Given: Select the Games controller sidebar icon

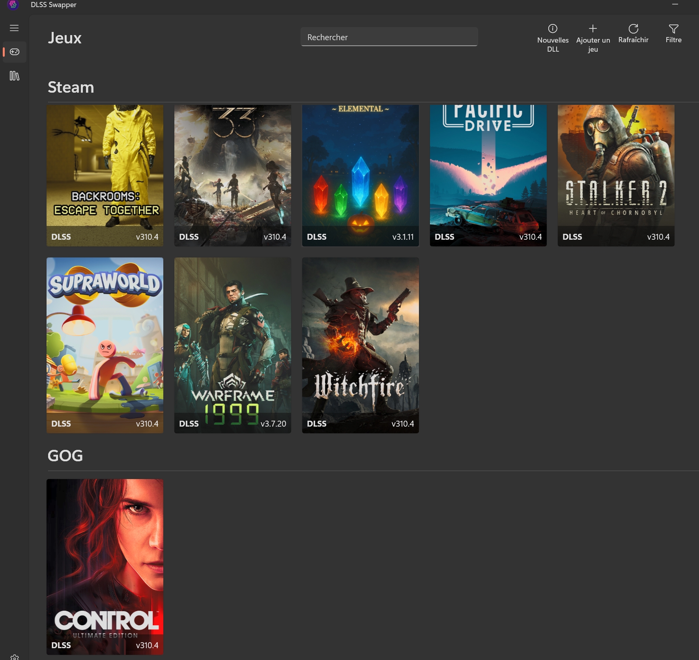Looking at the screenshot, I should [15, 52].
